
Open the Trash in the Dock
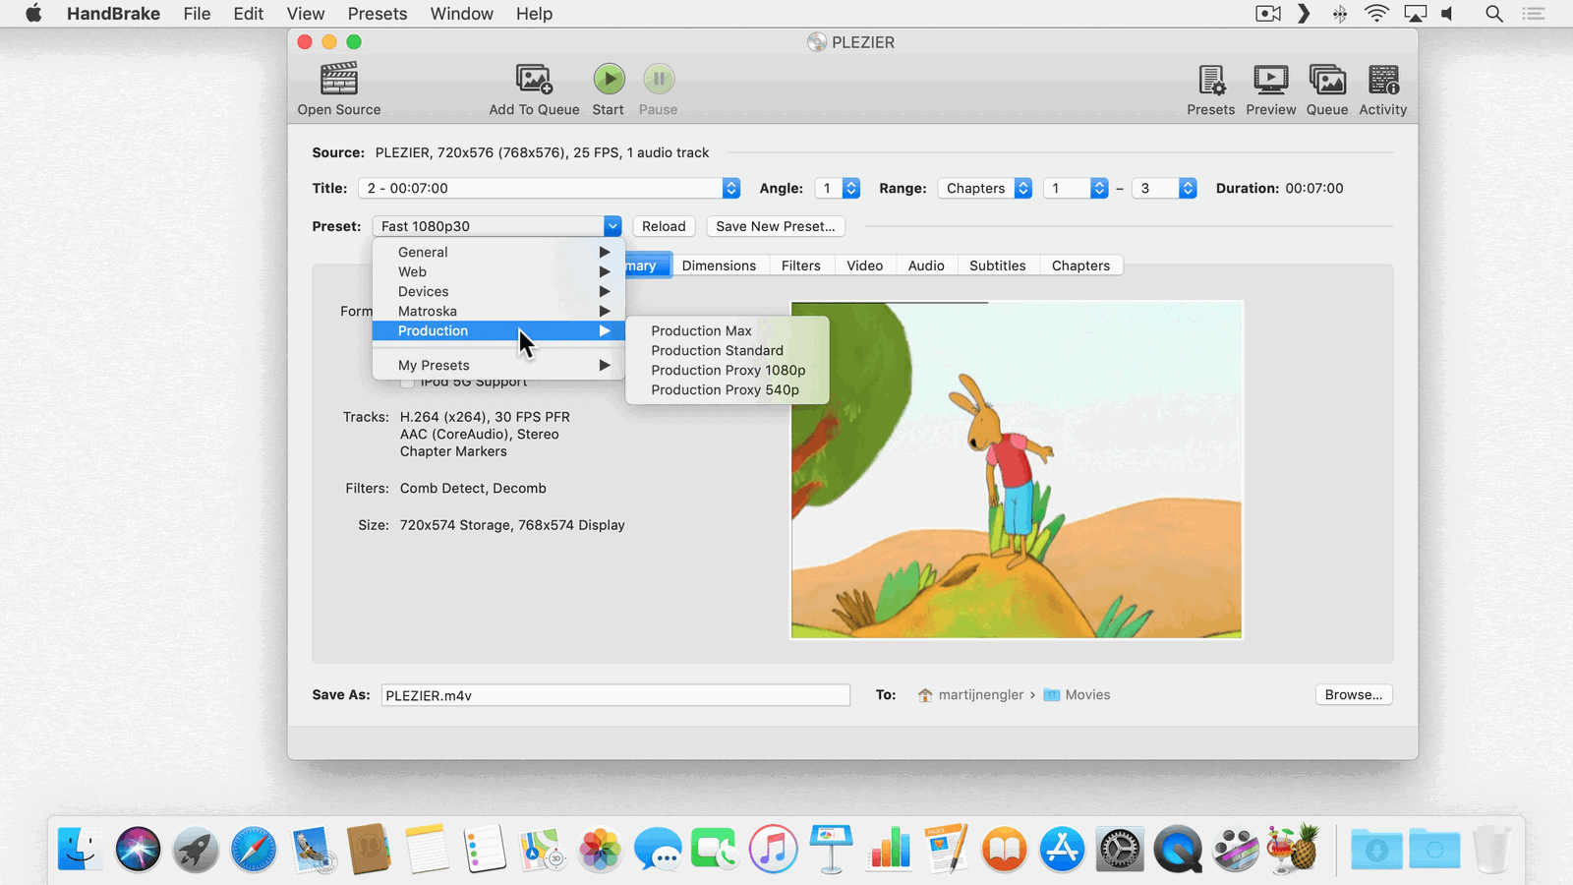point(1491,849)
